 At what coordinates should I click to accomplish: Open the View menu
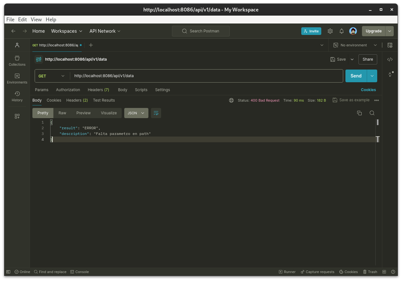tap(36, 19)
